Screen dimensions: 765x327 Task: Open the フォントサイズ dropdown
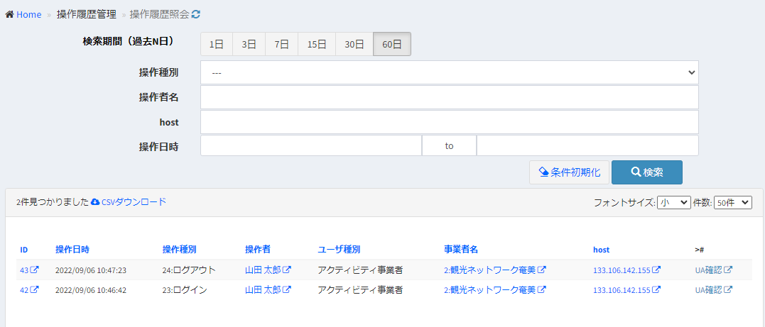(x=674, y=202)
